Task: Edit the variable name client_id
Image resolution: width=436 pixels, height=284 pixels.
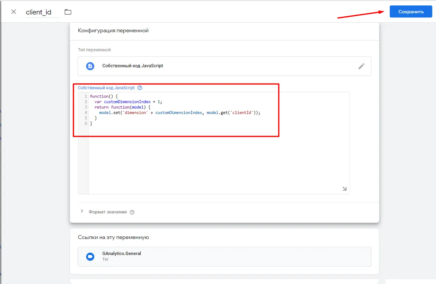Action: click(43, 12)
